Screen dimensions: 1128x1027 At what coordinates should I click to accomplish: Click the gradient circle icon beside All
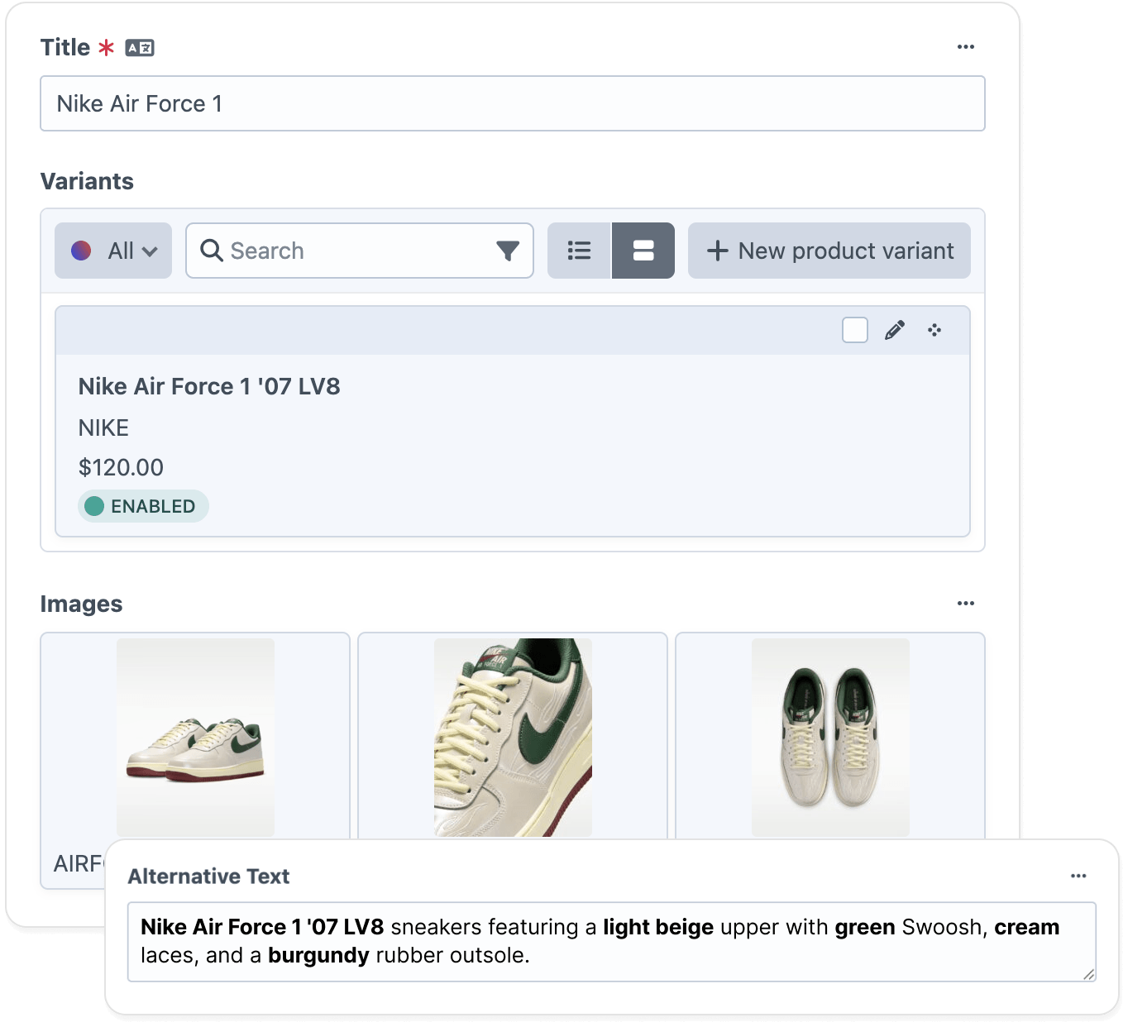(81, 251)
